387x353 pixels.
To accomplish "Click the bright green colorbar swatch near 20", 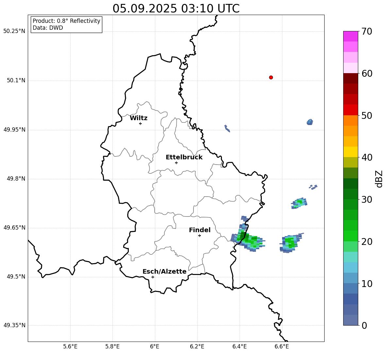I will [350, 236].
